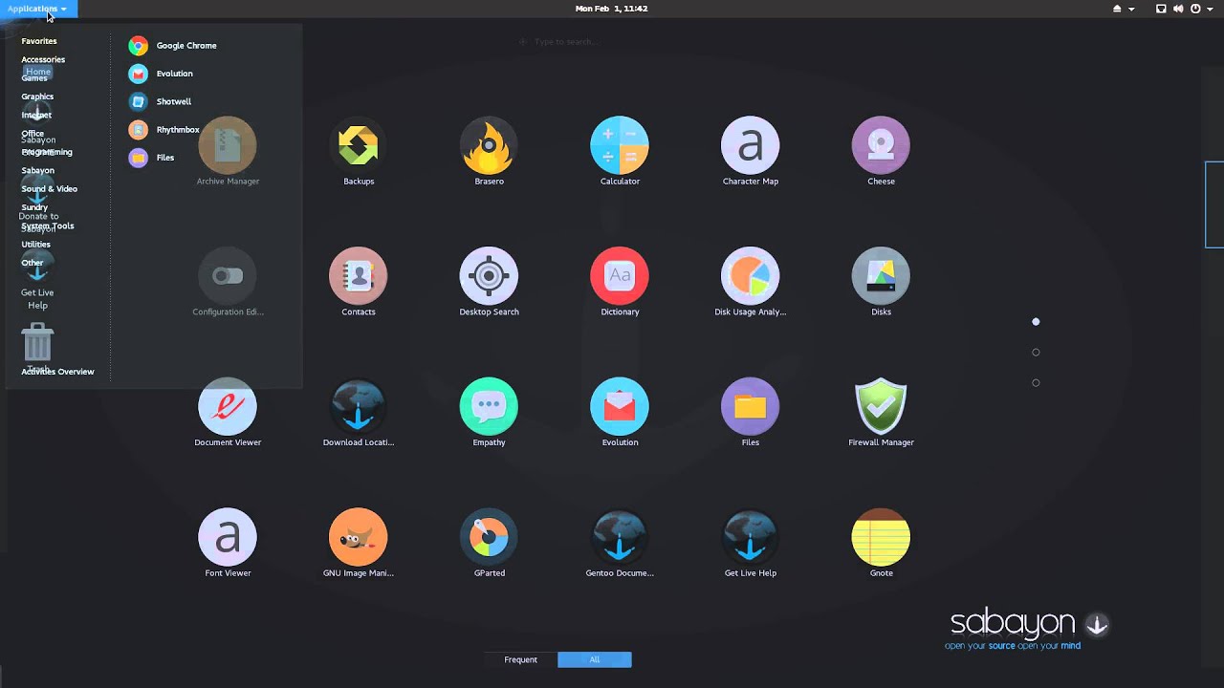Viewport: 1224px width, 688px height.
Task: Open system status menu with power icon
Action: coord(1201,9)
